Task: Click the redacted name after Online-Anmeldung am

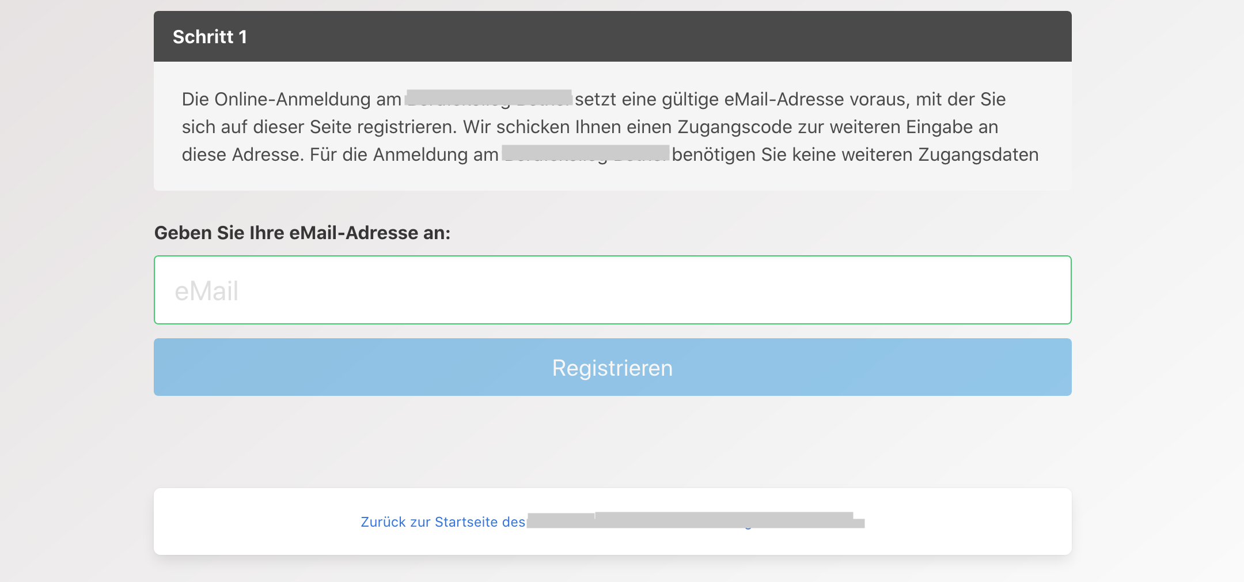Action: 488,98
